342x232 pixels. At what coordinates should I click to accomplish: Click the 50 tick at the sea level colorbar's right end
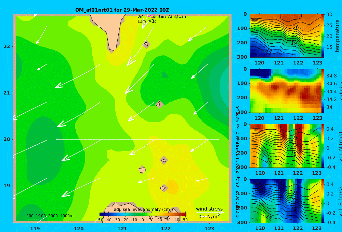tap(185, 220)
